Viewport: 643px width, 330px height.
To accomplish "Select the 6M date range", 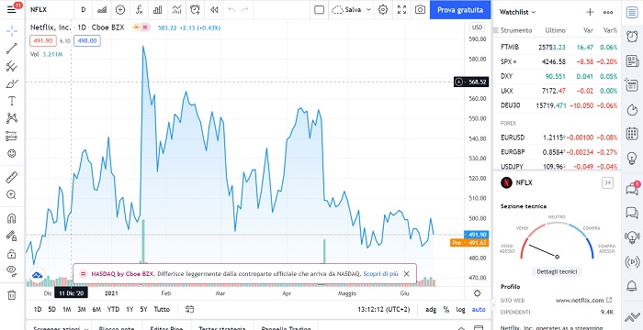I will point(96,310).
